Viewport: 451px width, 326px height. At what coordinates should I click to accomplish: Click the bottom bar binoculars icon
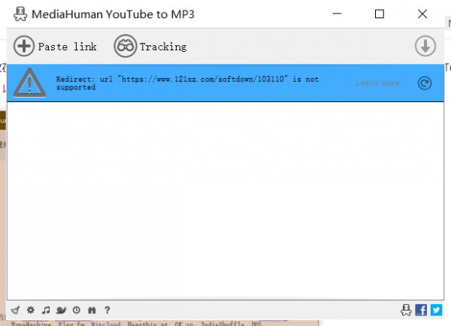92,310
